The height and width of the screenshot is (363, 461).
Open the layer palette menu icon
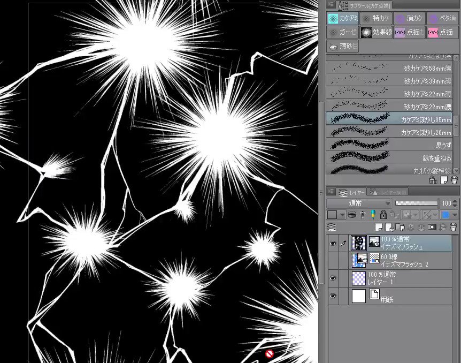click(331, 192)
